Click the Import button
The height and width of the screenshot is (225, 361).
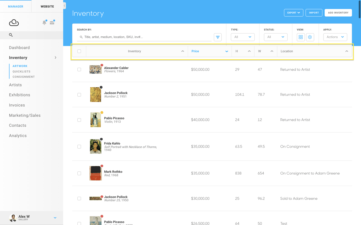coord(314,13)
